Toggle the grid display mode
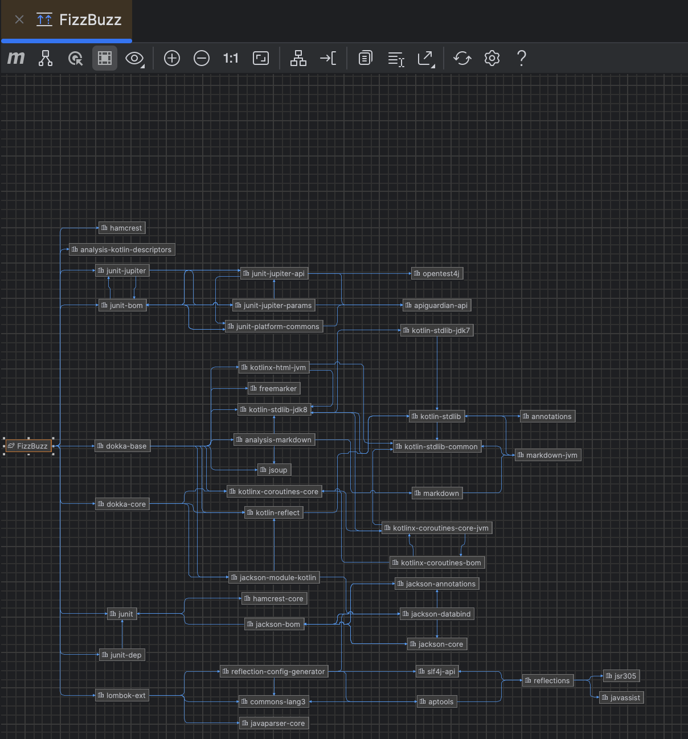The image size is (688, 739). (104, 58)
